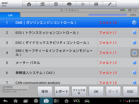The image size is (139, 104).
Task: Tap the オートスキャン title text
Action: 69,10
